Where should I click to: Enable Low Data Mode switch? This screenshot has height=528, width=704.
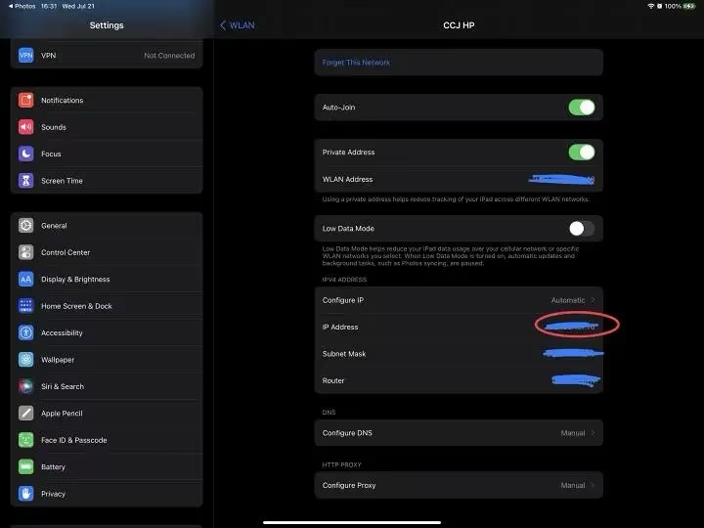[x=581, y=228]
